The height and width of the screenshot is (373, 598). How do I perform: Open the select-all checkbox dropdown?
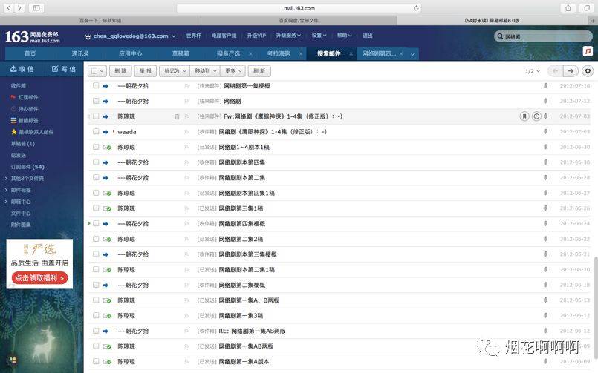tap(102, 71)
